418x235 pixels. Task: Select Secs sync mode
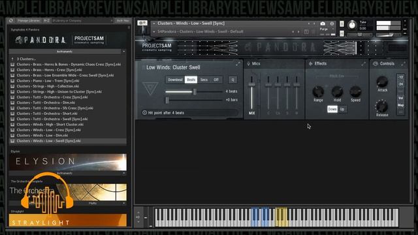204,80
